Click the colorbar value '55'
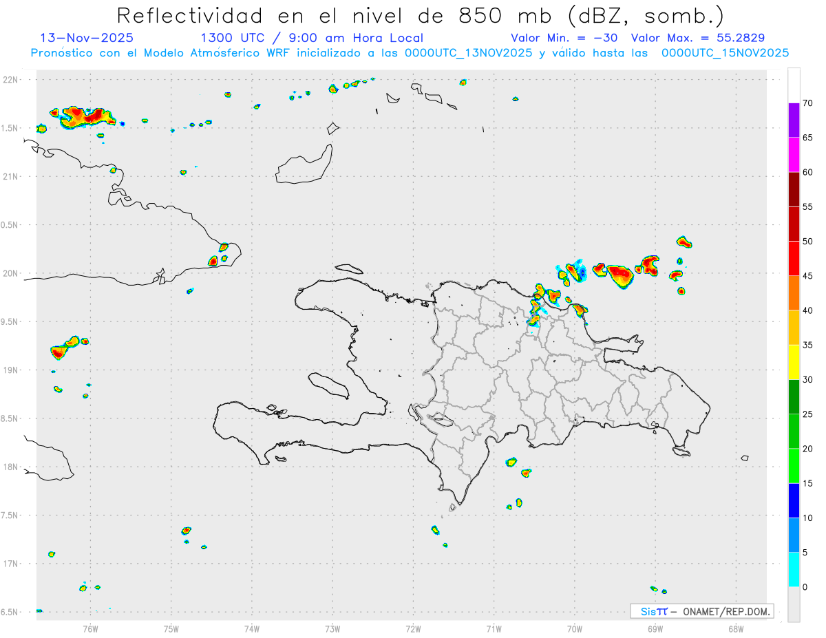 (x=807, y=206)
